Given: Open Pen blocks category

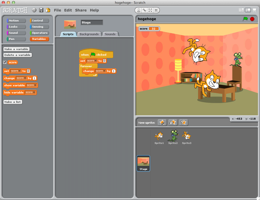Looking at the screenshot, I should pyautogui.click(x=16, y=39).
